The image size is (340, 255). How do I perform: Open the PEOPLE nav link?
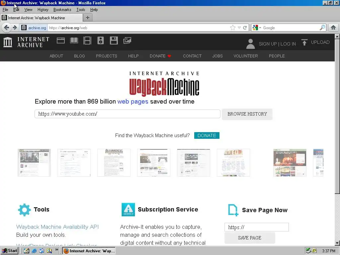277,56
